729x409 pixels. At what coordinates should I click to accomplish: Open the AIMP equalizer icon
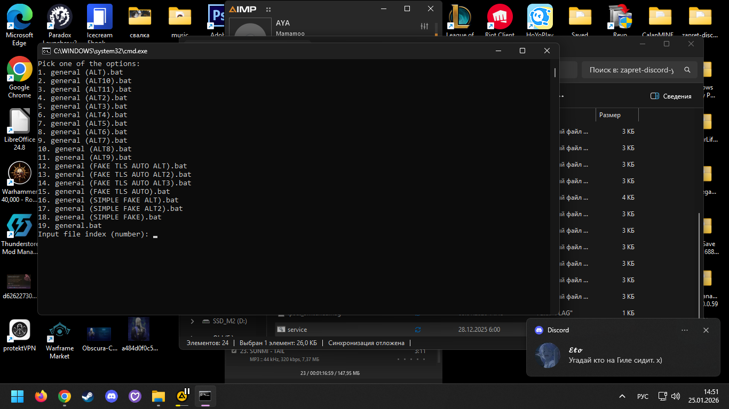pos(424,26)
